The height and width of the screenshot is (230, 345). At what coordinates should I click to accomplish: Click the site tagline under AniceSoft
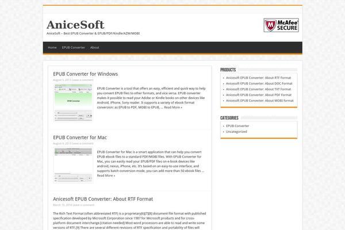(93, 33)
